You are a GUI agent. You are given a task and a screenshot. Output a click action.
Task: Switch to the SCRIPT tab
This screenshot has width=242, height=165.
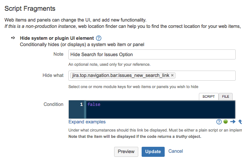click(x=209, y=97)
